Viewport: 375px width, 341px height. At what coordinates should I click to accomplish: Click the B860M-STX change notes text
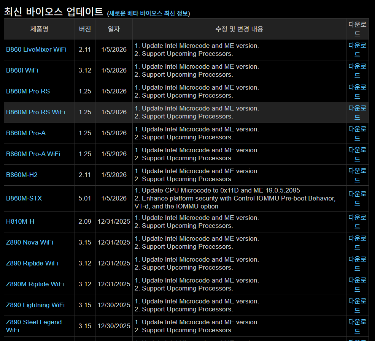(x=235, y=199)
